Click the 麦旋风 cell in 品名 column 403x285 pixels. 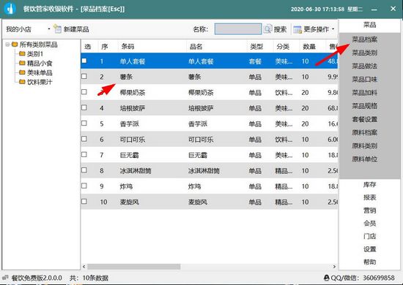tap(198, 202)
